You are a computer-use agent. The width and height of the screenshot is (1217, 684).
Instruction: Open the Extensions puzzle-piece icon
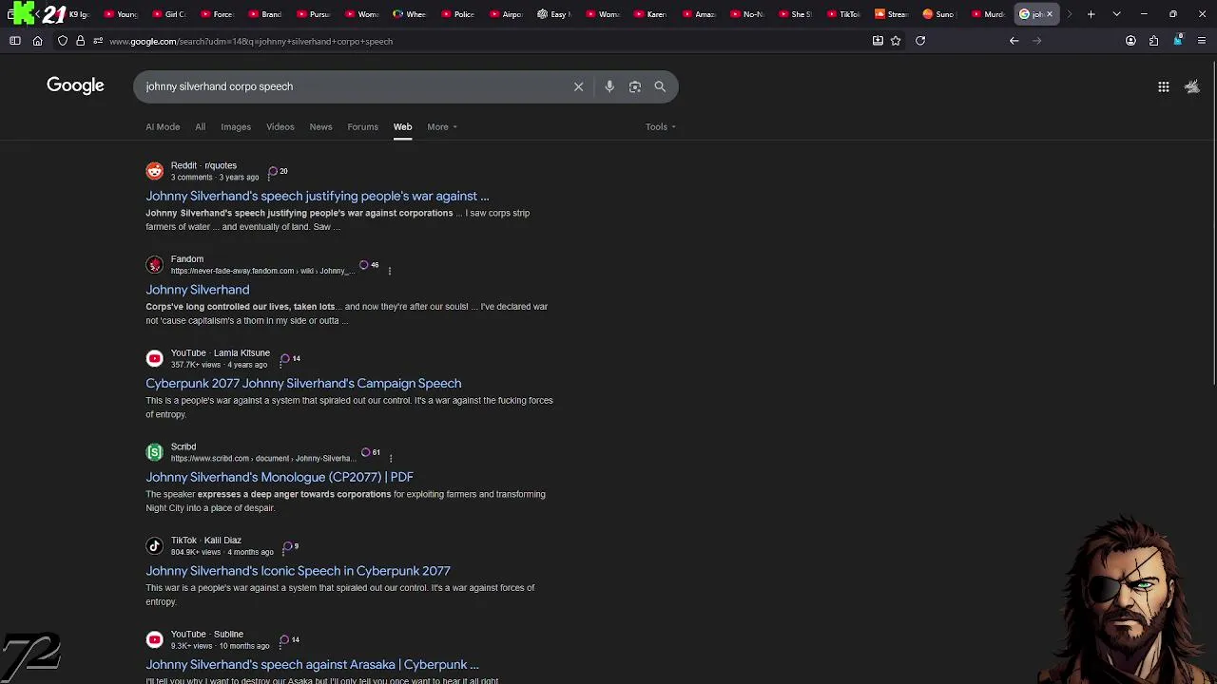click(1153, 41)
